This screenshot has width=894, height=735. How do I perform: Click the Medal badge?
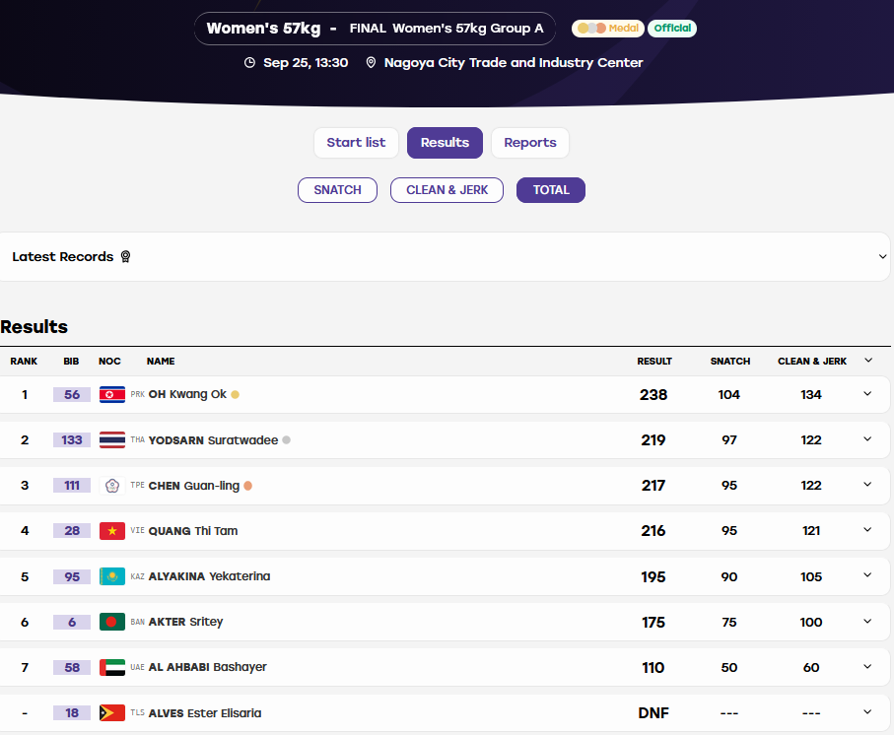(608, 28)
